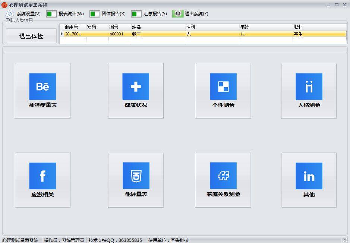Click the 姓名 column header
Viewport: 350px width, 243px height.
(158, 27)
